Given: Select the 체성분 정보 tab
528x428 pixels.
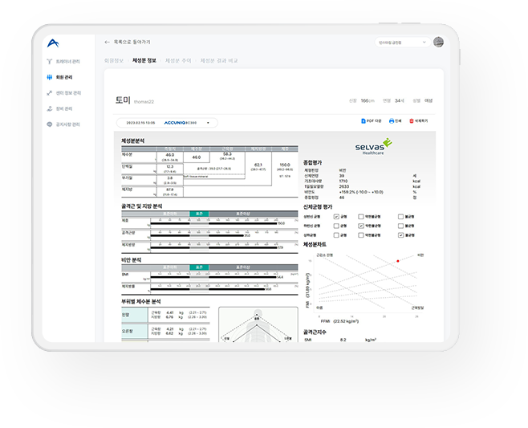Looking at the screenshot, I should [x=144, y=61].
